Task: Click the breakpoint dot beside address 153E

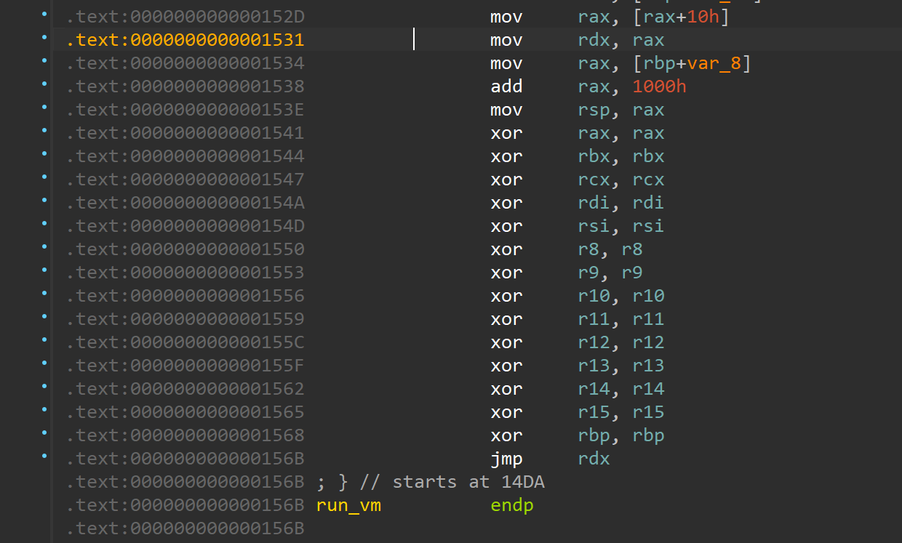Action: coord(45,108)
